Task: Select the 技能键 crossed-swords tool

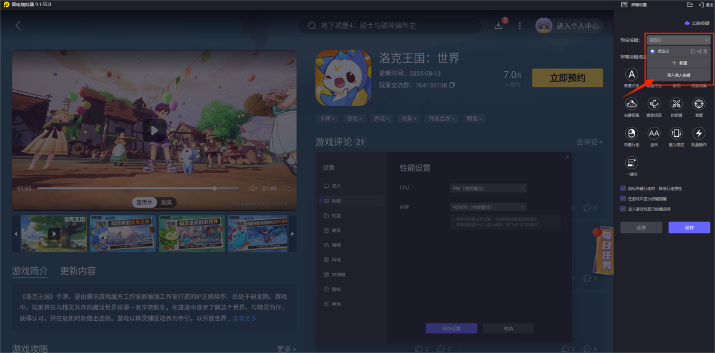Action: click(676, 104)
